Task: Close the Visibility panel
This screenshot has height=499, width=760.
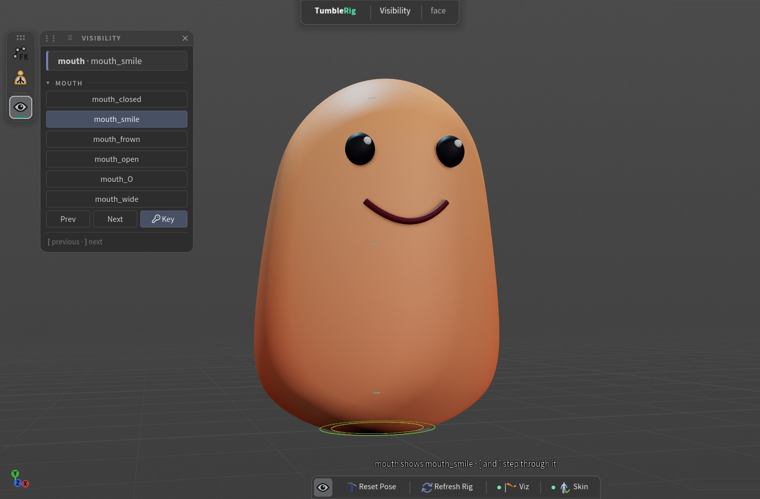Action: click(x=185, y=38)
